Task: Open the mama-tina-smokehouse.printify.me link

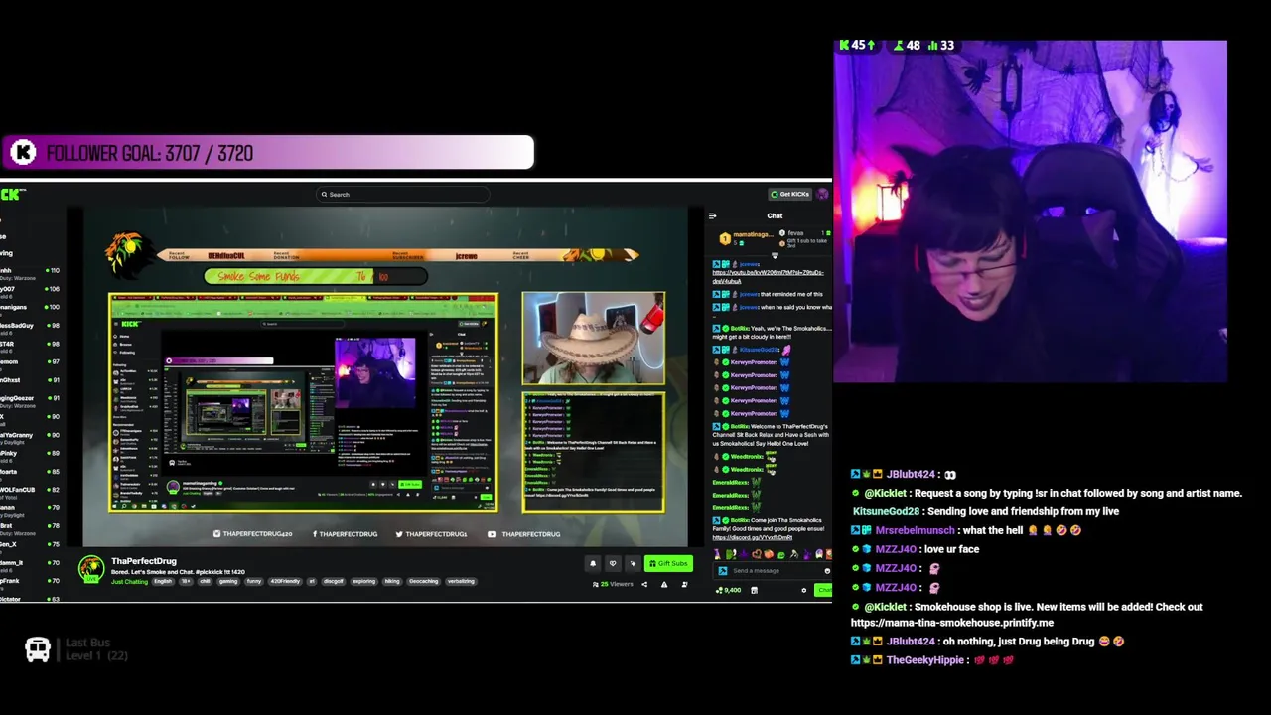Action: [952, 623]
